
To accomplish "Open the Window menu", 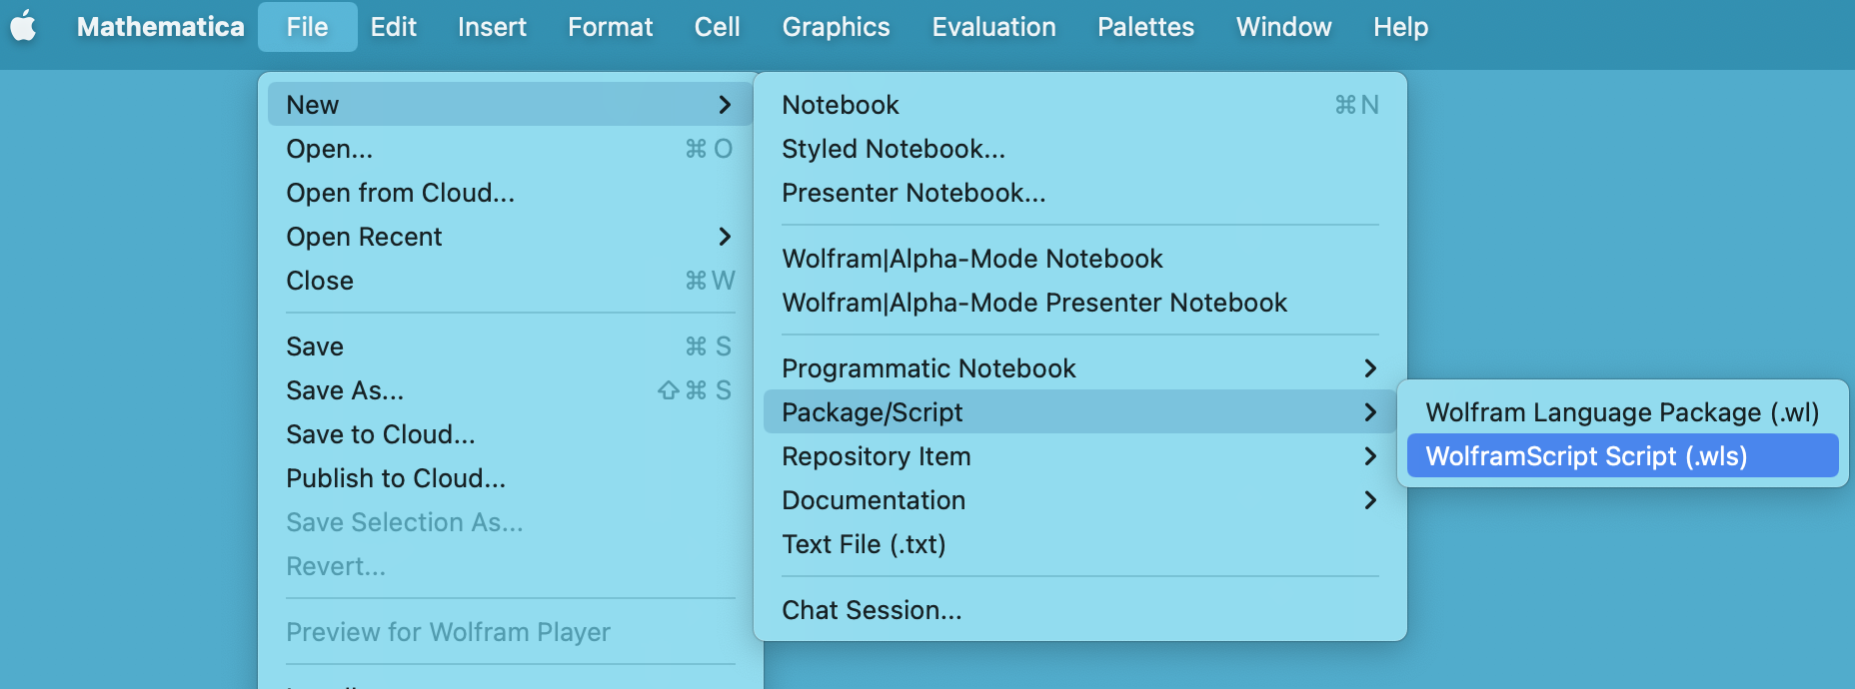I will 1283,27.
